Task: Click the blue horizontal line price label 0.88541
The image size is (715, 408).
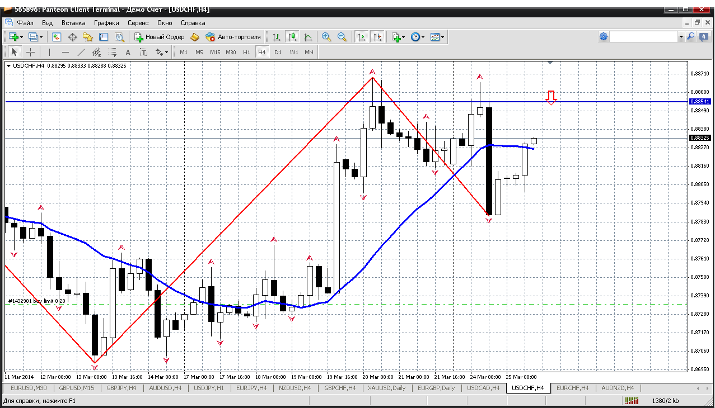Action: 700,102
